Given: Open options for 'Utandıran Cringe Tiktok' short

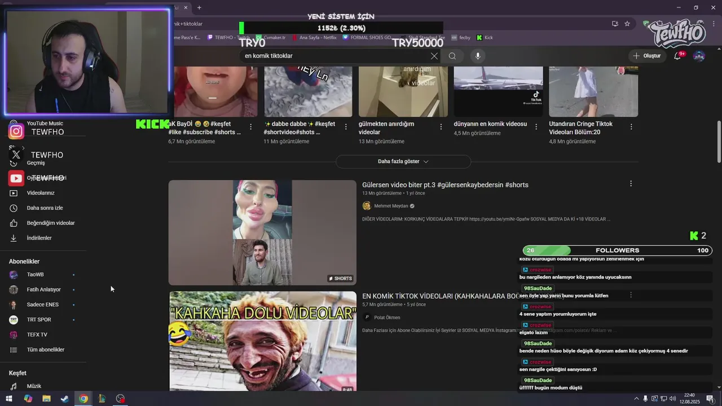Looking at the screenshot, I should (631, 127).
